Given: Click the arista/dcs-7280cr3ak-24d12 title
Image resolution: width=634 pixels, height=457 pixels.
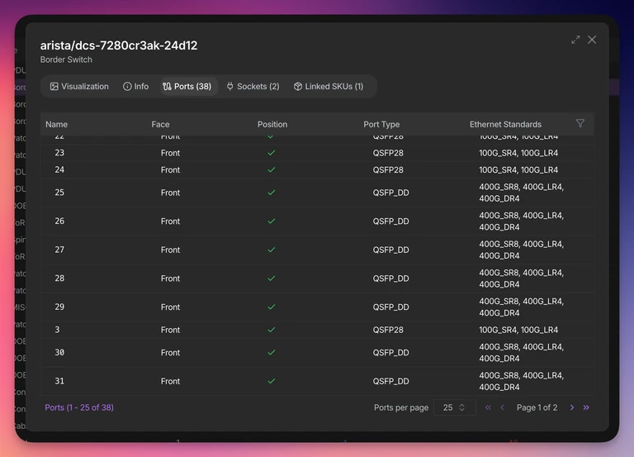Looking at the screenshot, I should tap(119, 45).
